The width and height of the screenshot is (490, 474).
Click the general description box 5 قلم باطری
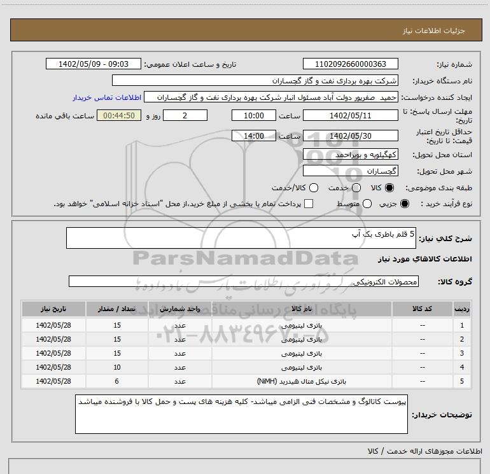[241, 238]
